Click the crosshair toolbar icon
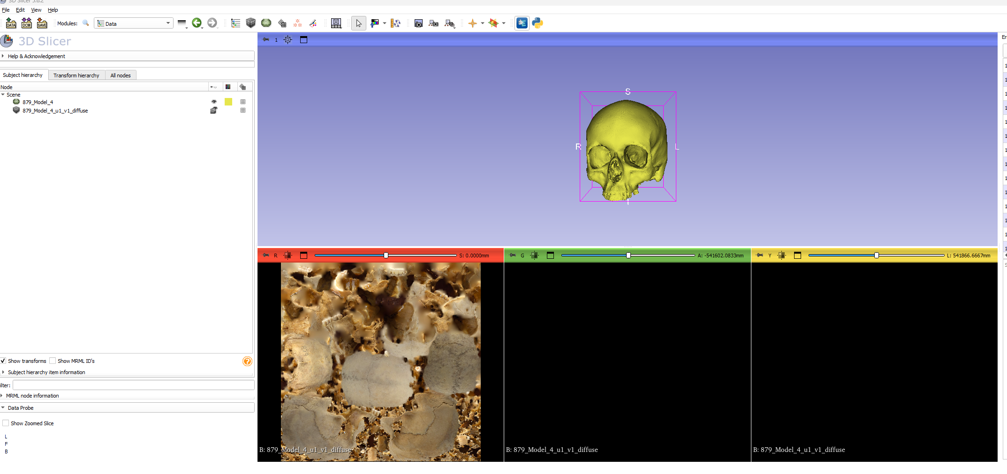The width and height of the screenshot is (1007, 474). click(472, 23)
